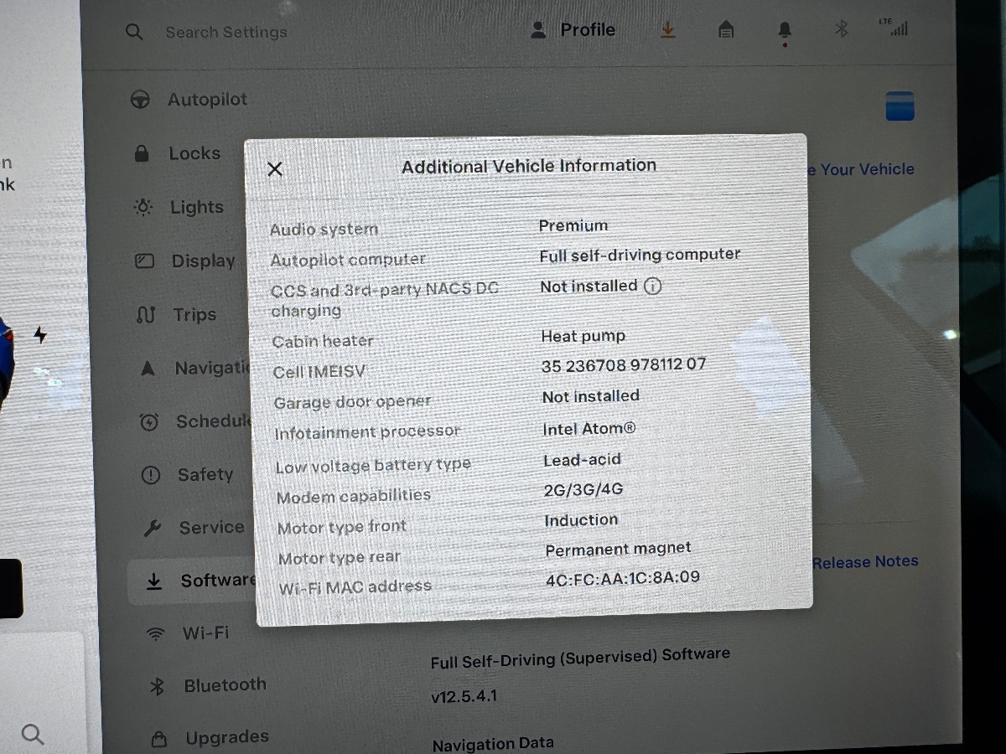Open the Autopilot settings
This screenshot has width=1006, height=754.
[207, 100]
